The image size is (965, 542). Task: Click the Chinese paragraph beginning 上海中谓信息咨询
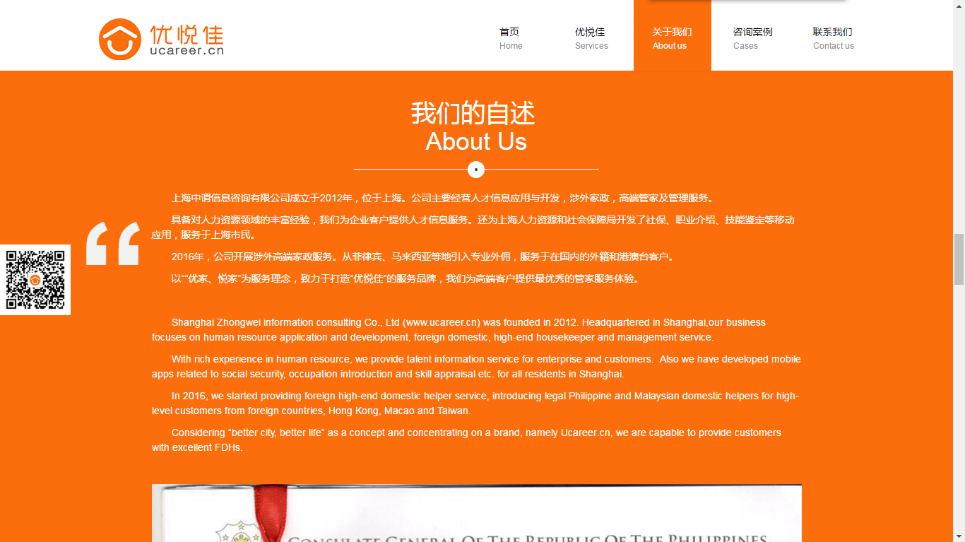444,198
